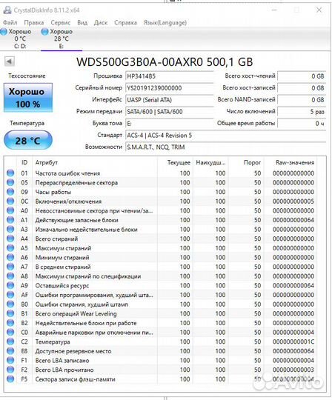This screenshot has height=400, width=332.
Task: Select row text Всего операций Wear Leveling
Action: pos(76,313)
